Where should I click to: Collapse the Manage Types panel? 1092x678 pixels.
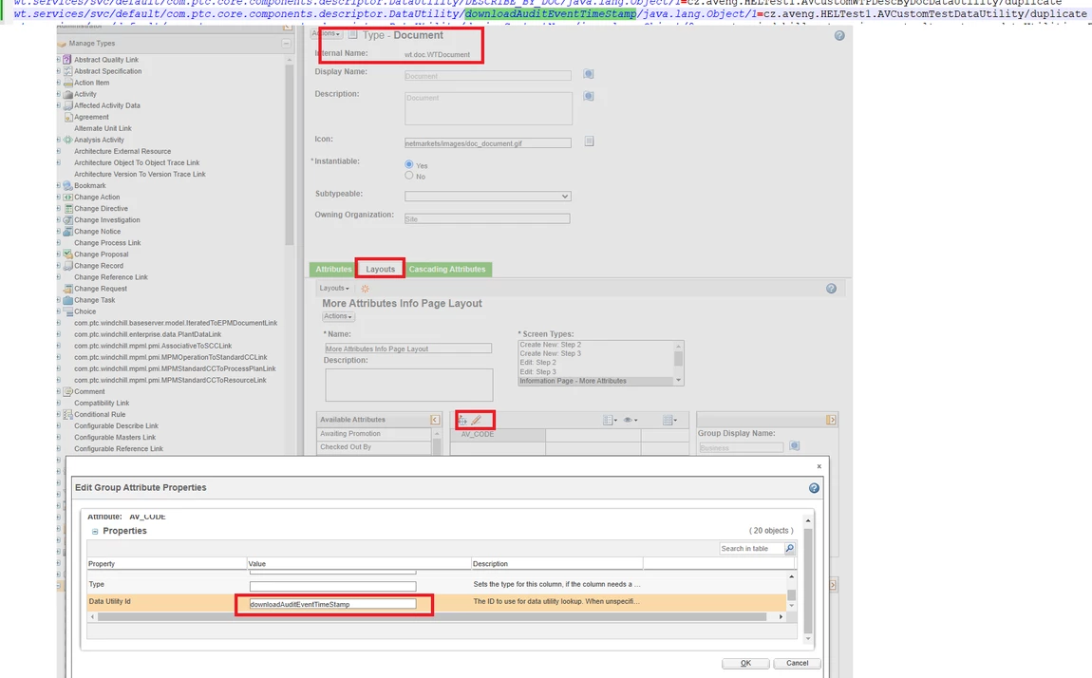[286, 43]
